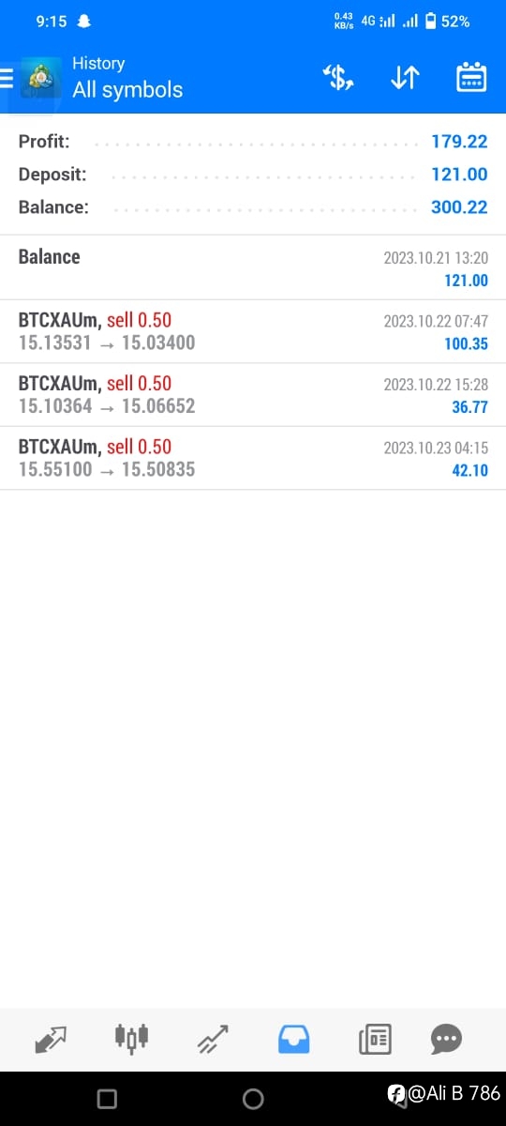Tap the Profit summary row
The height and width of the screenshot is (1126, 506).
(x=253, y=142)
